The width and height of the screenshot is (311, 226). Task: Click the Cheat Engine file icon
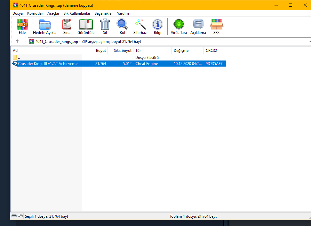pos(15,63)
